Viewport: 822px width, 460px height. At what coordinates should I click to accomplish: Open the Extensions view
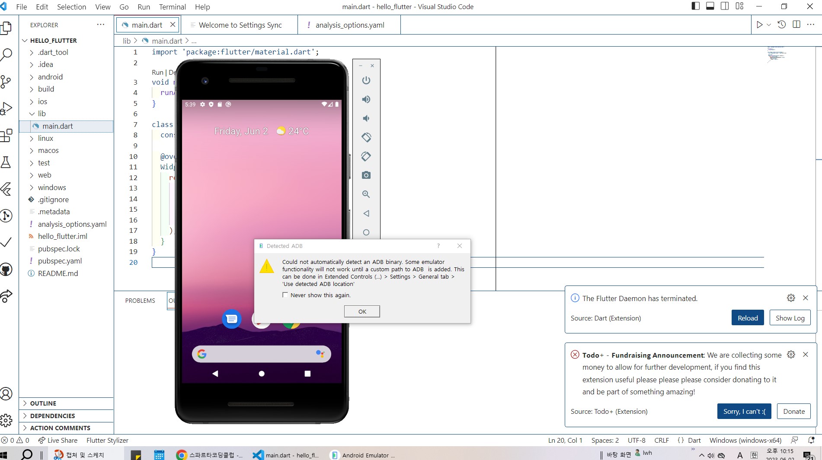pos(6,136)
